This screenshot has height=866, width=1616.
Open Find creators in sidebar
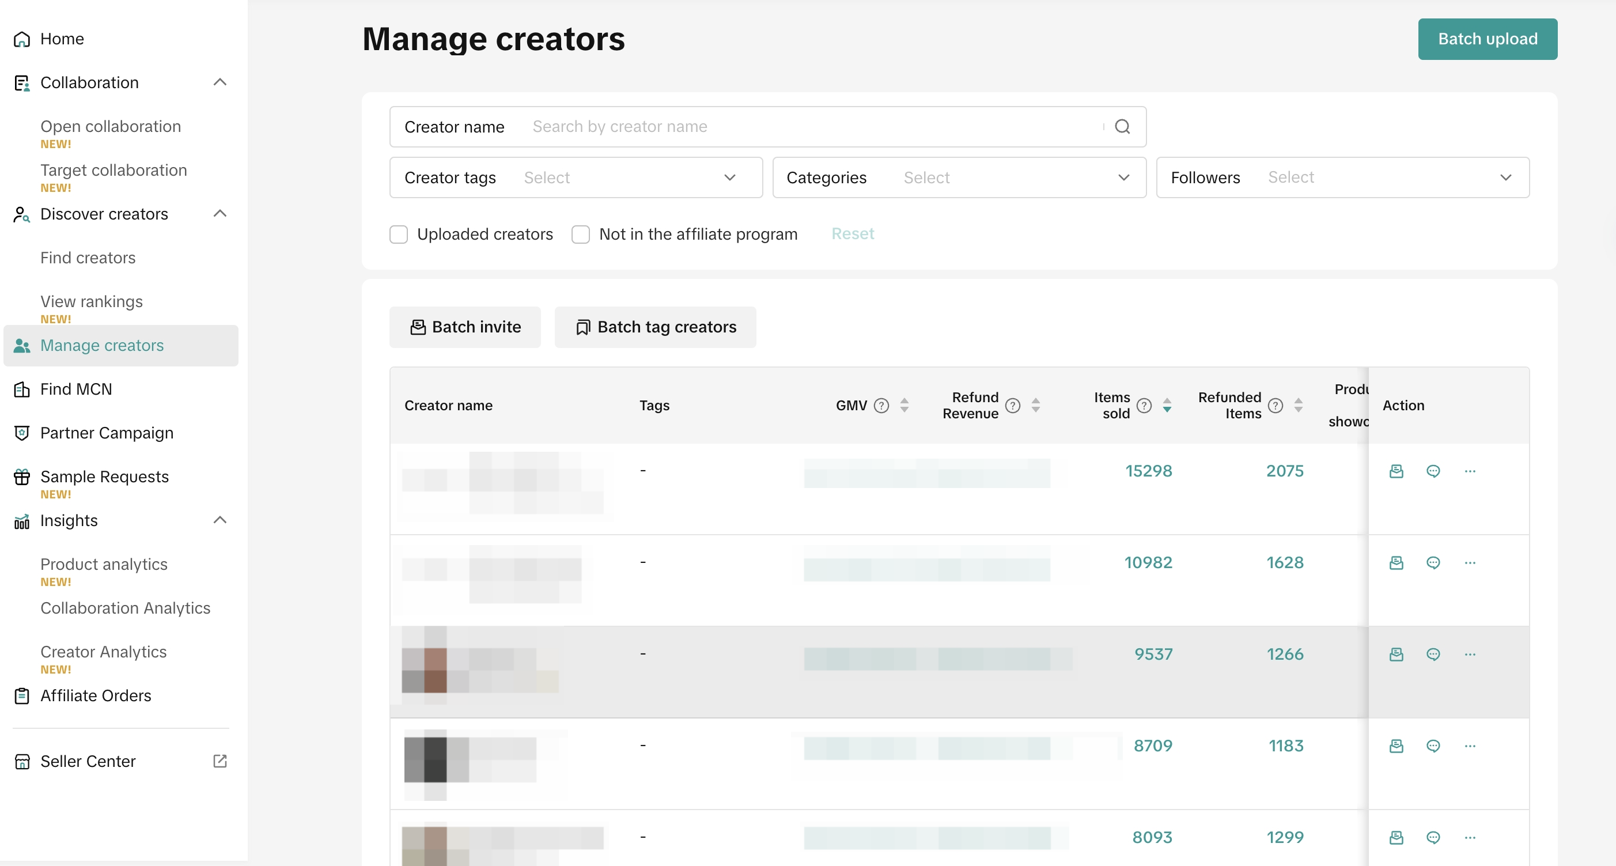click(x=88, y=258)
